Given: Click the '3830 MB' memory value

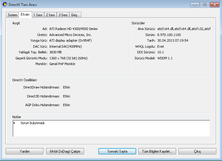Looking at the screenshot, I should point(55,52).
